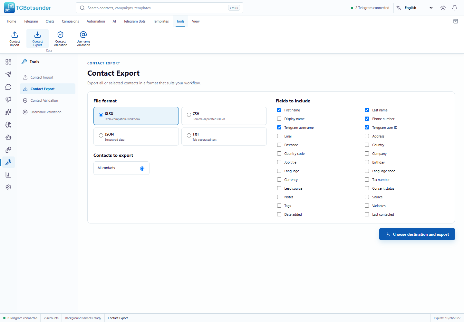Switch to the Campaigns tab
464x322 pixels.
(70, 21)
